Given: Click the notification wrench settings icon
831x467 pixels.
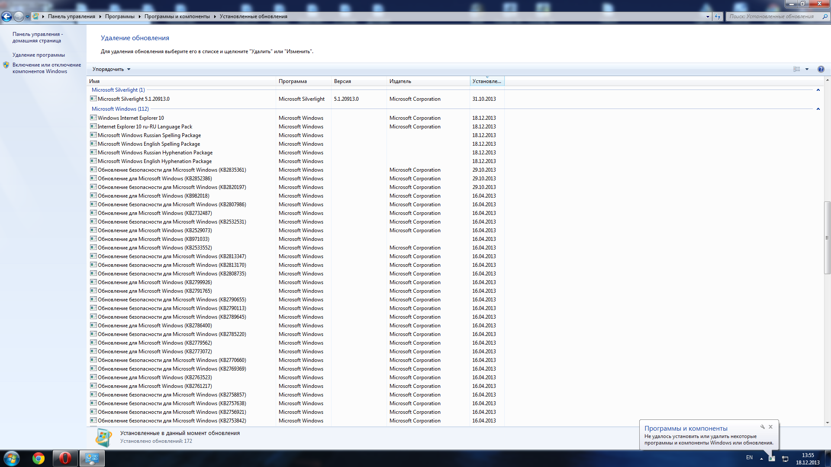Looking at the screenshot, I should point(763,427).
